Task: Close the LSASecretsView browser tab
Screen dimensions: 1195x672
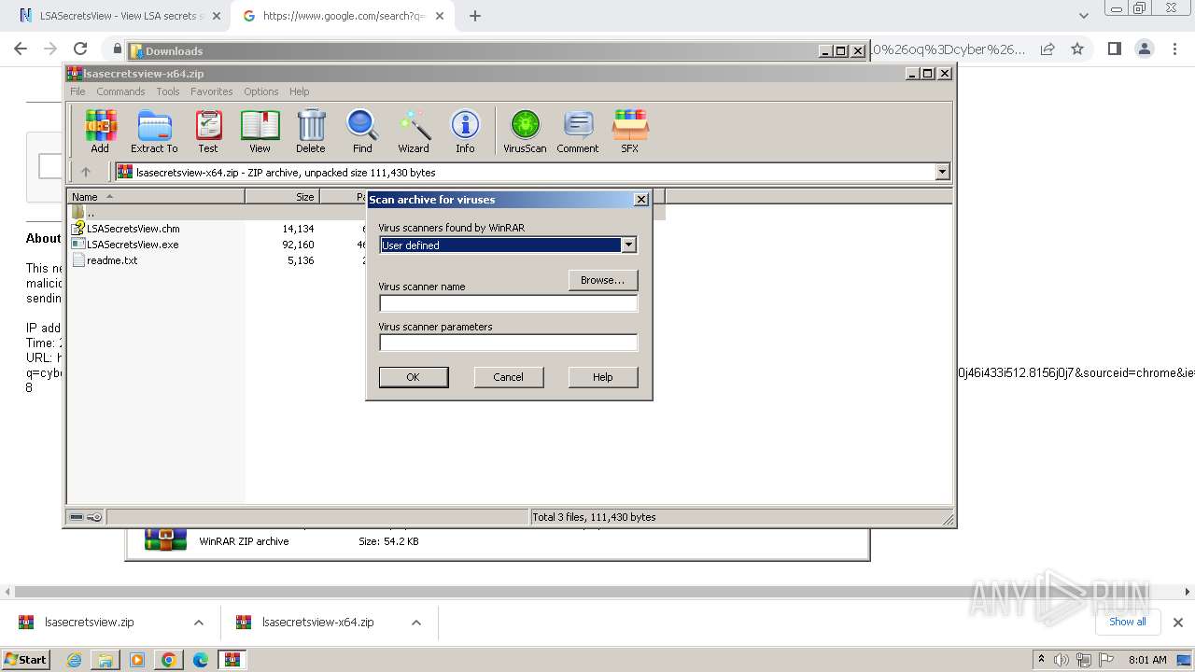Action: pyautogui.click(x=216, y=16)
